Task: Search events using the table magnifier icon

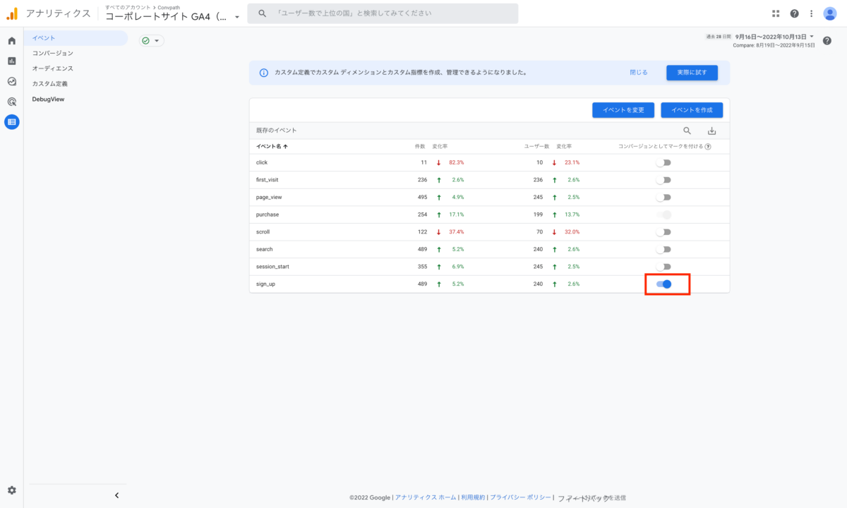Action: point(687,131)
